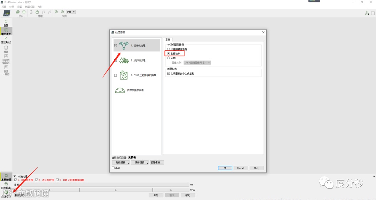This screenshot has height=200, width=376.
Task: Click the zoom out magnifier icon
Action: point(63,12)
